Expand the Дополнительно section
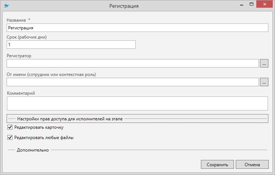This screenshot has height=175, width=275. pyautogui.click(x=33, y=150)
